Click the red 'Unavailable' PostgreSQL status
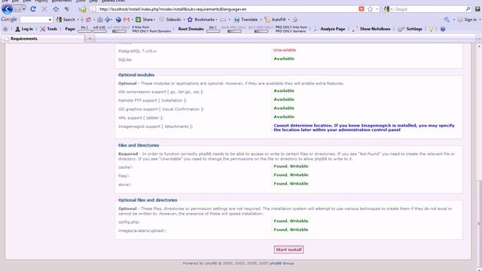482x271 pixels. tap(285, 50)
